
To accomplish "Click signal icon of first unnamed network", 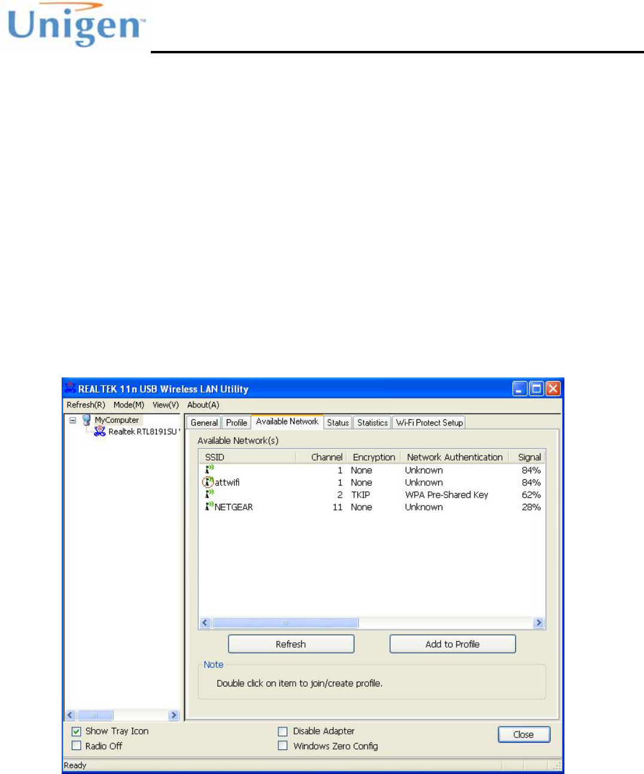I will 209,470.
